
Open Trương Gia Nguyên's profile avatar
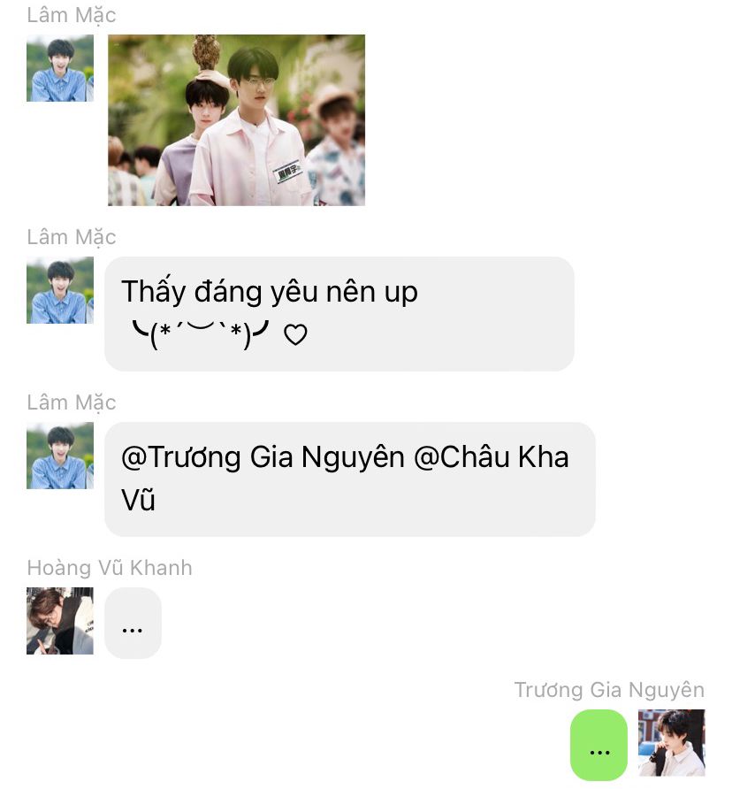tap(671, 743)
